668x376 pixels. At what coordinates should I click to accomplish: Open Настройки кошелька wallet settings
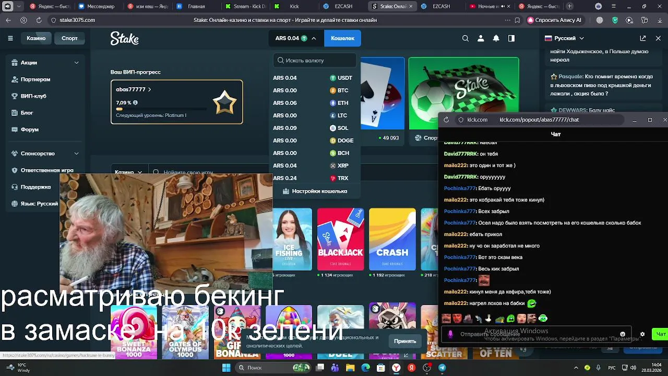click(315, 191)
